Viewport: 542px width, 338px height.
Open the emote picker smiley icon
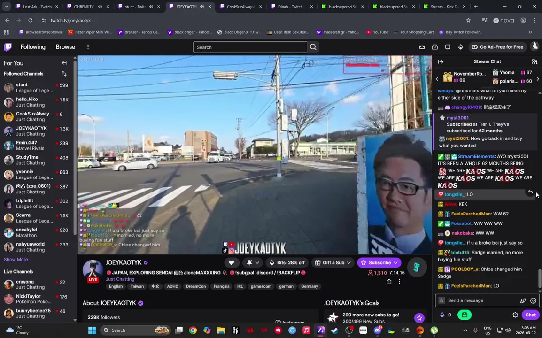coord(533,300)
